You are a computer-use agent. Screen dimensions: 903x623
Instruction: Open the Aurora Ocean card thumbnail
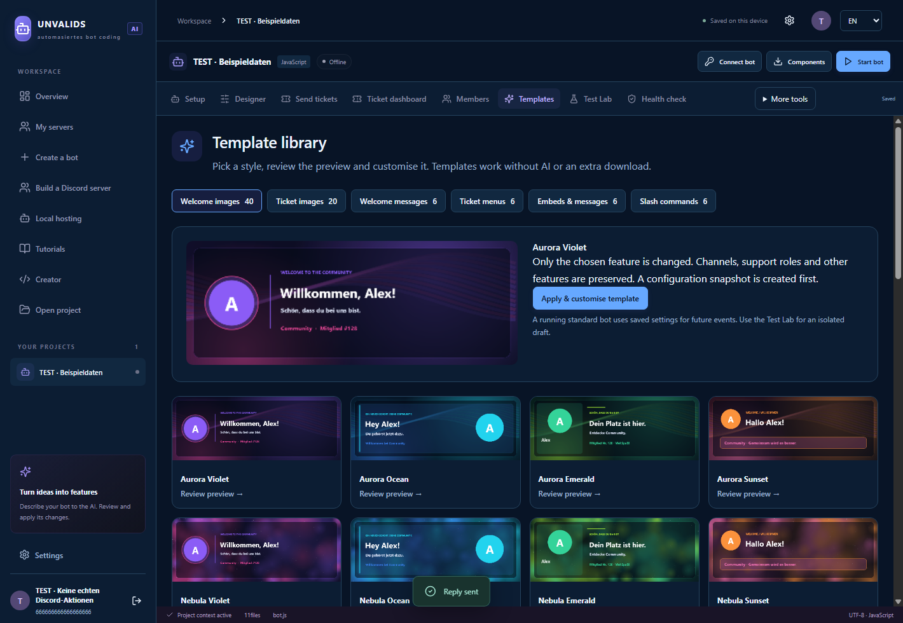(x=436, y=428)
